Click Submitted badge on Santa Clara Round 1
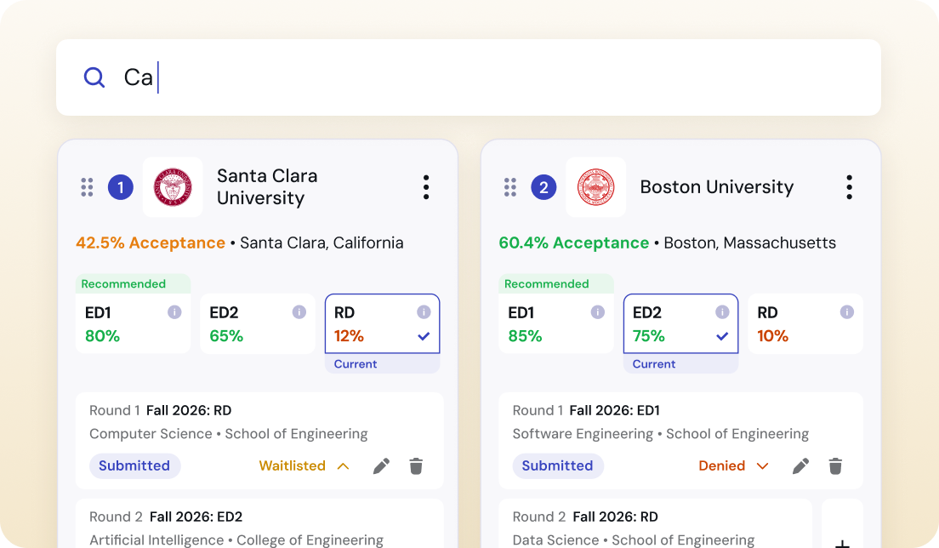This screenshot has width=939, height=548. tap(134, 465)
